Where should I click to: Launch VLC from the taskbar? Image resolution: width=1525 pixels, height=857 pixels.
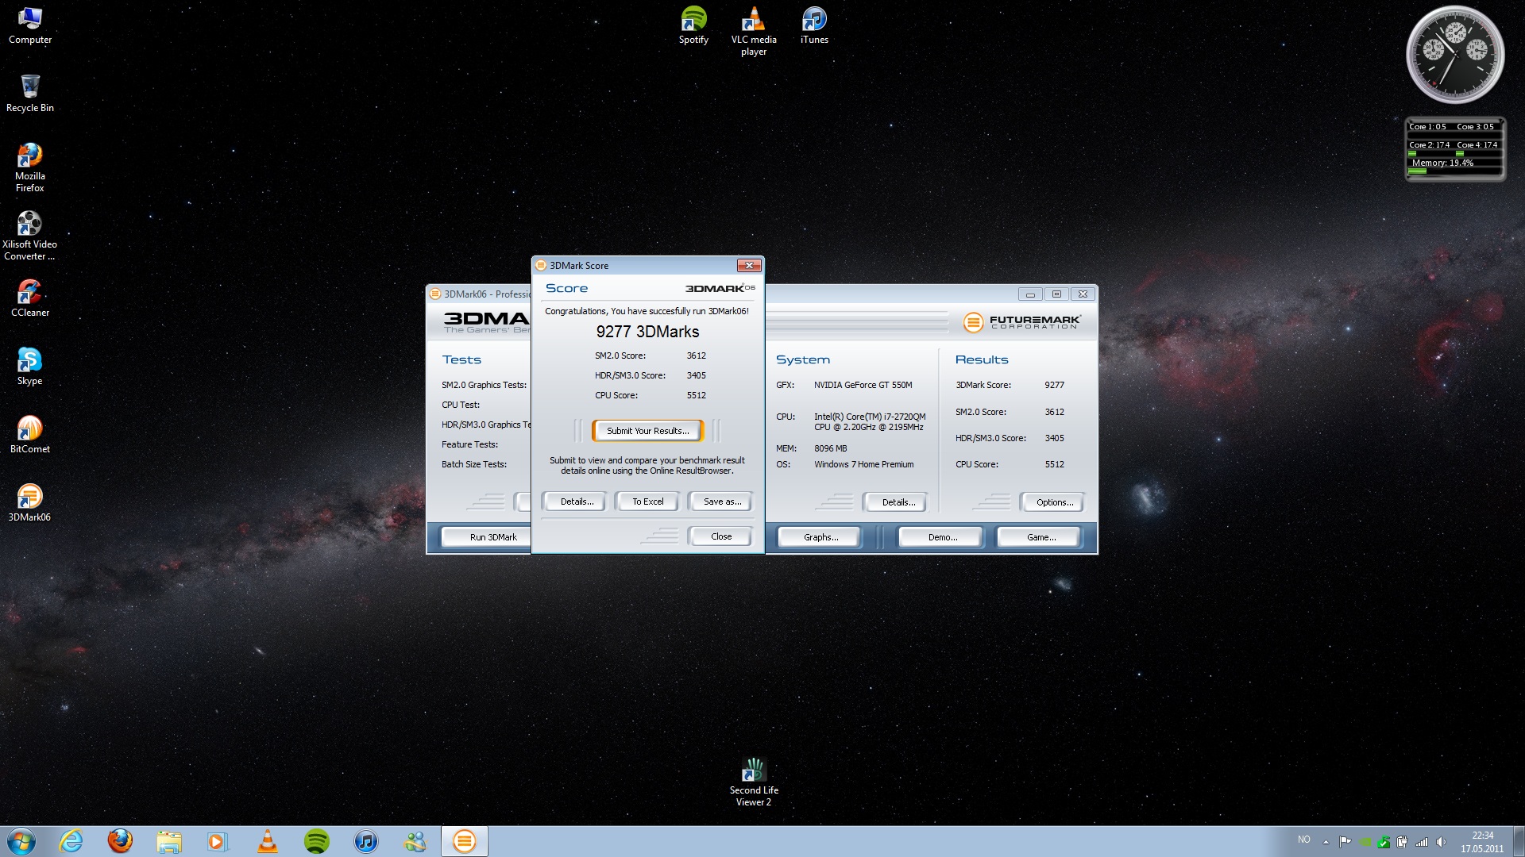point(268,841)
